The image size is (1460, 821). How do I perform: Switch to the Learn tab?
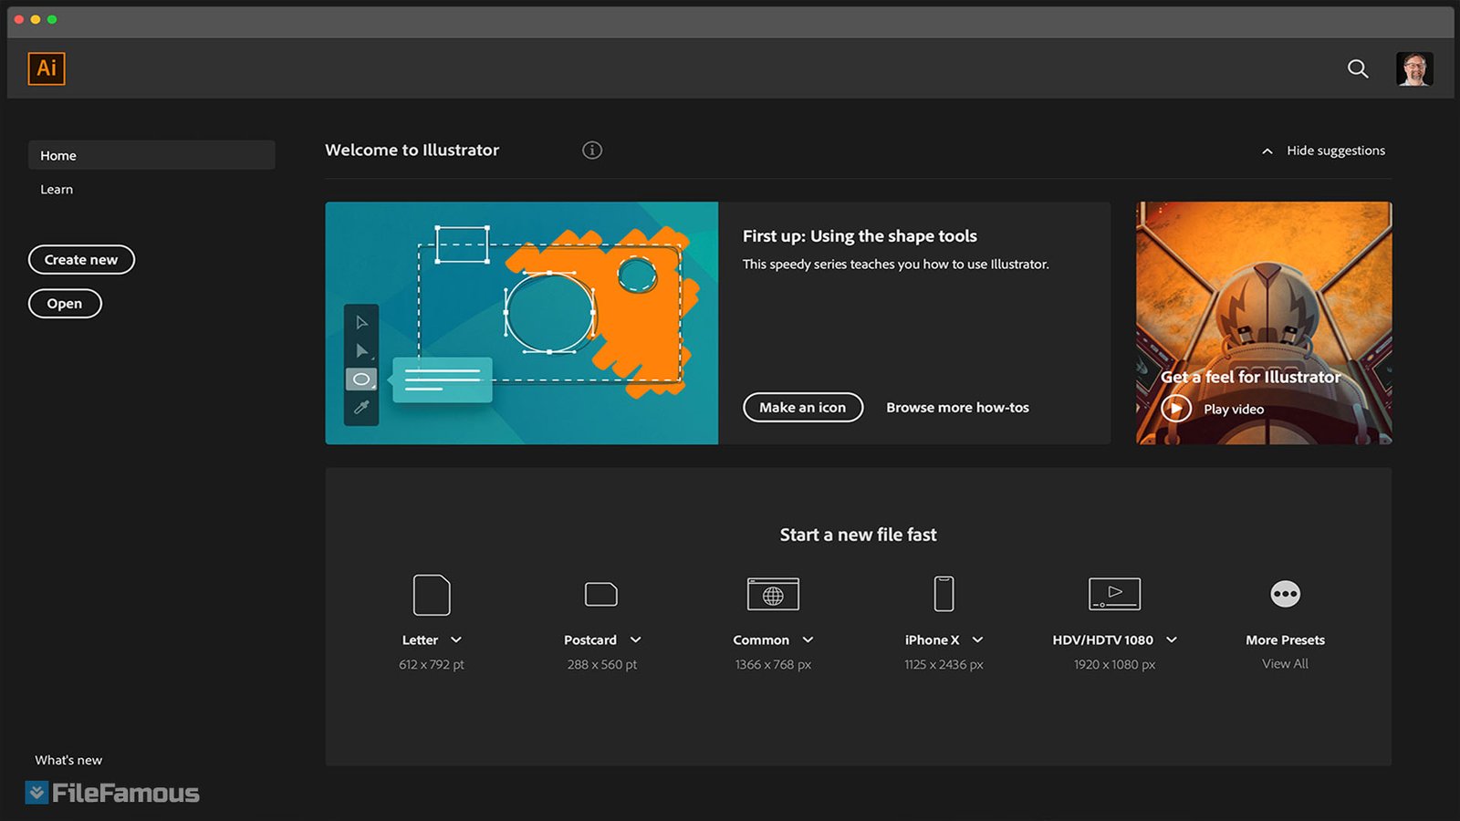click(x=57, y=189)
